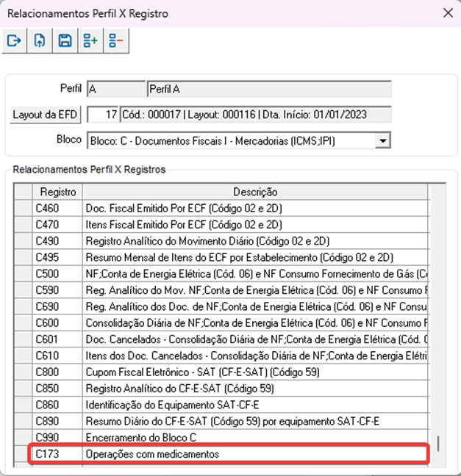
Task: Select the C460 registro cell
Action: pyautogui.click(x=57, y=209)
